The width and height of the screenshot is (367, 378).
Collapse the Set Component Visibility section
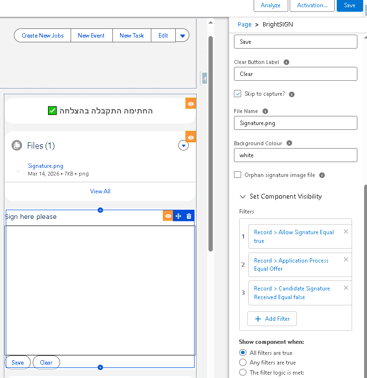242,197
